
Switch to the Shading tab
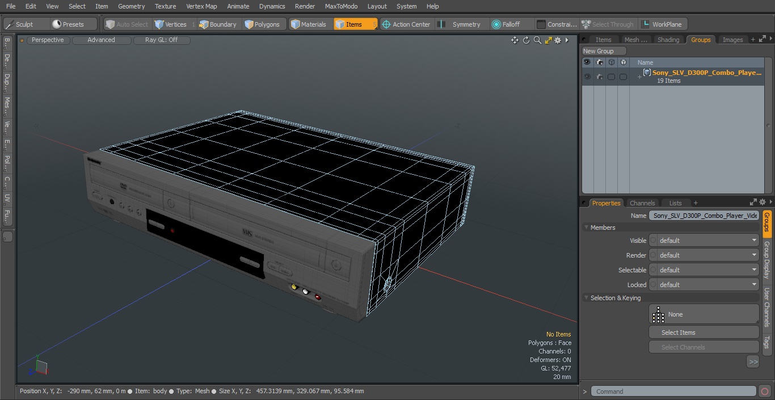click(x=668, y=40)
